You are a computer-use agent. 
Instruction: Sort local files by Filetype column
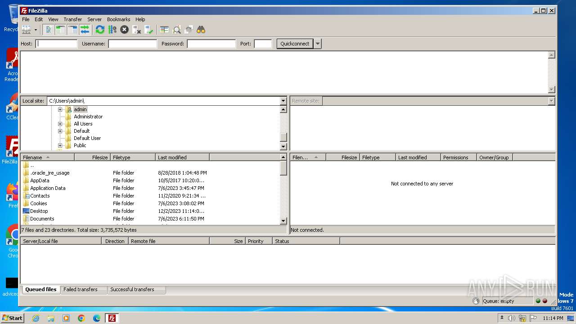point(133,157)
